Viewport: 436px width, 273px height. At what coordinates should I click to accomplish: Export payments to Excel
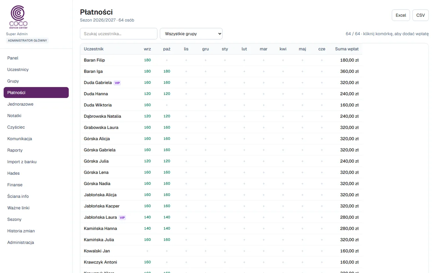point(401,15)
